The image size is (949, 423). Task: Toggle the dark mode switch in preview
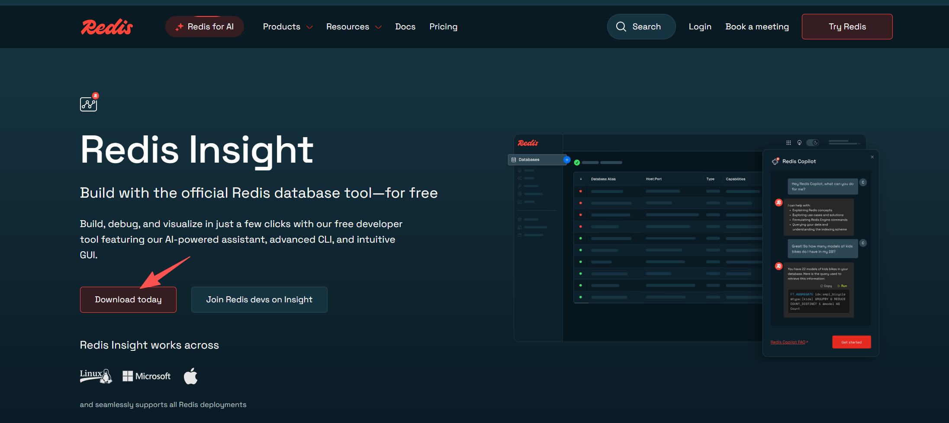813,143
